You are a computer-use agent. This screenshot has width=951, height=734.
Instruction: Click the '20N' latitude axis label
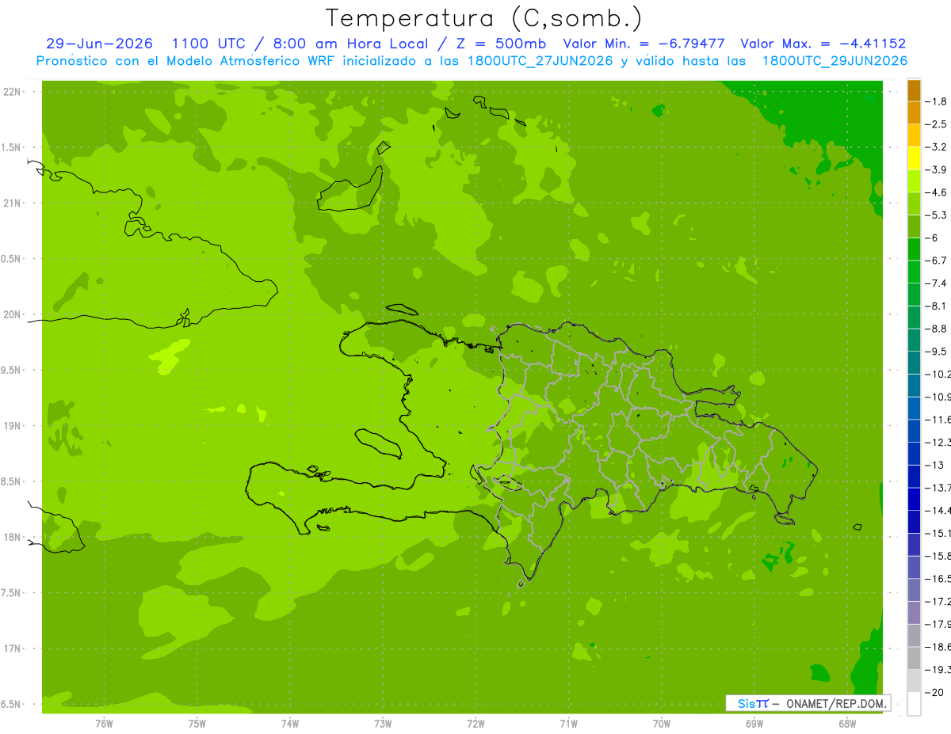pyautogui.click(x=13, y=314)
